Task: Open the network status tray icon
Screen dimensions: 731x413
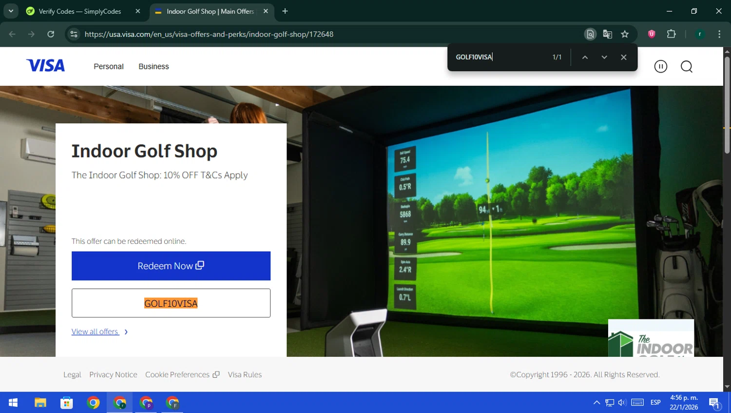Action: [x=610, y=402]
